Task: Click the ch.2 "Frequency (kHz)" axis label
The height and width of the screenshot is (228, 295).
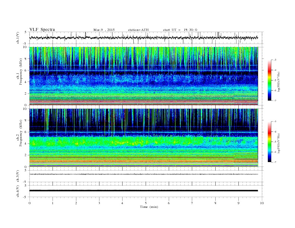Action: coord(21,133)
